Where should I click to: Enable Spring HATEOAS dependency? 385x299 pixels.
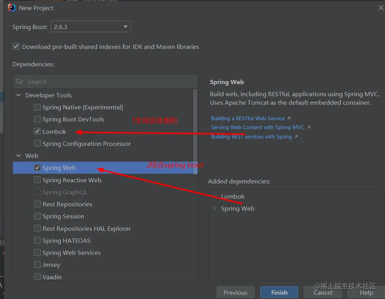tap(37, 240)
